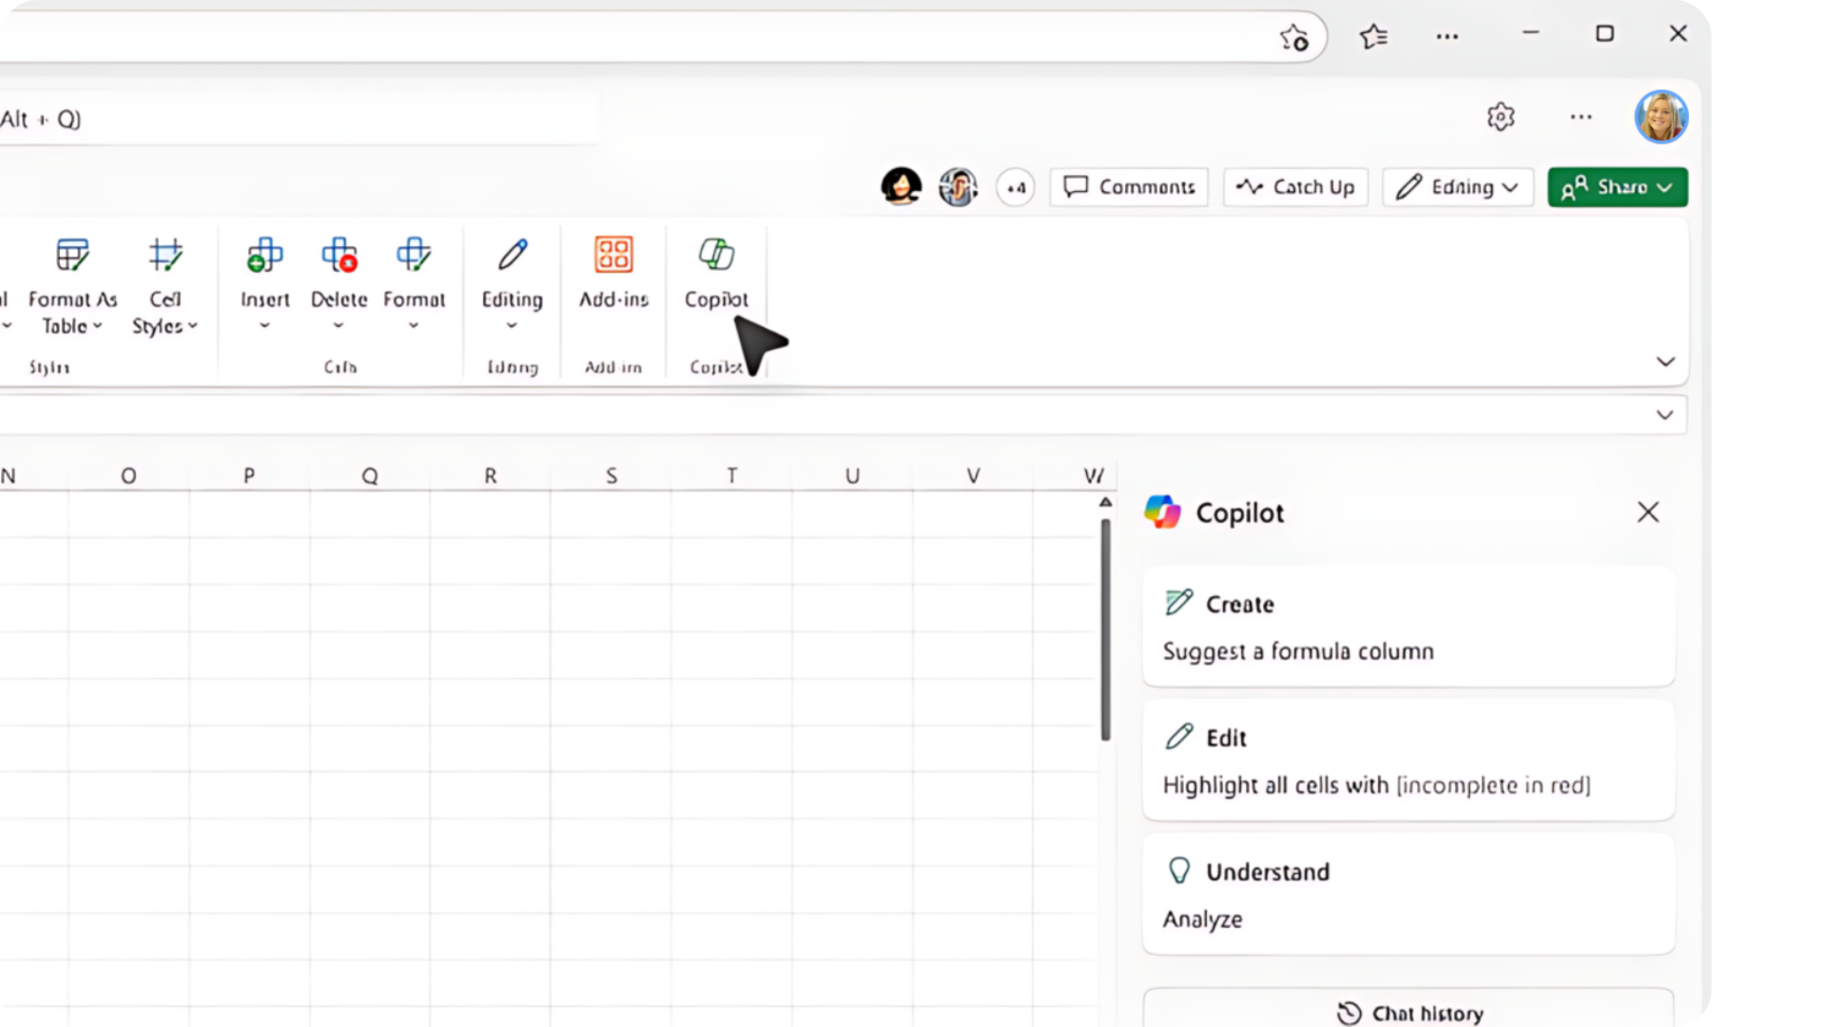
Task: Open the Editing mode dropdown
Action: click(x=1457, y=187)
